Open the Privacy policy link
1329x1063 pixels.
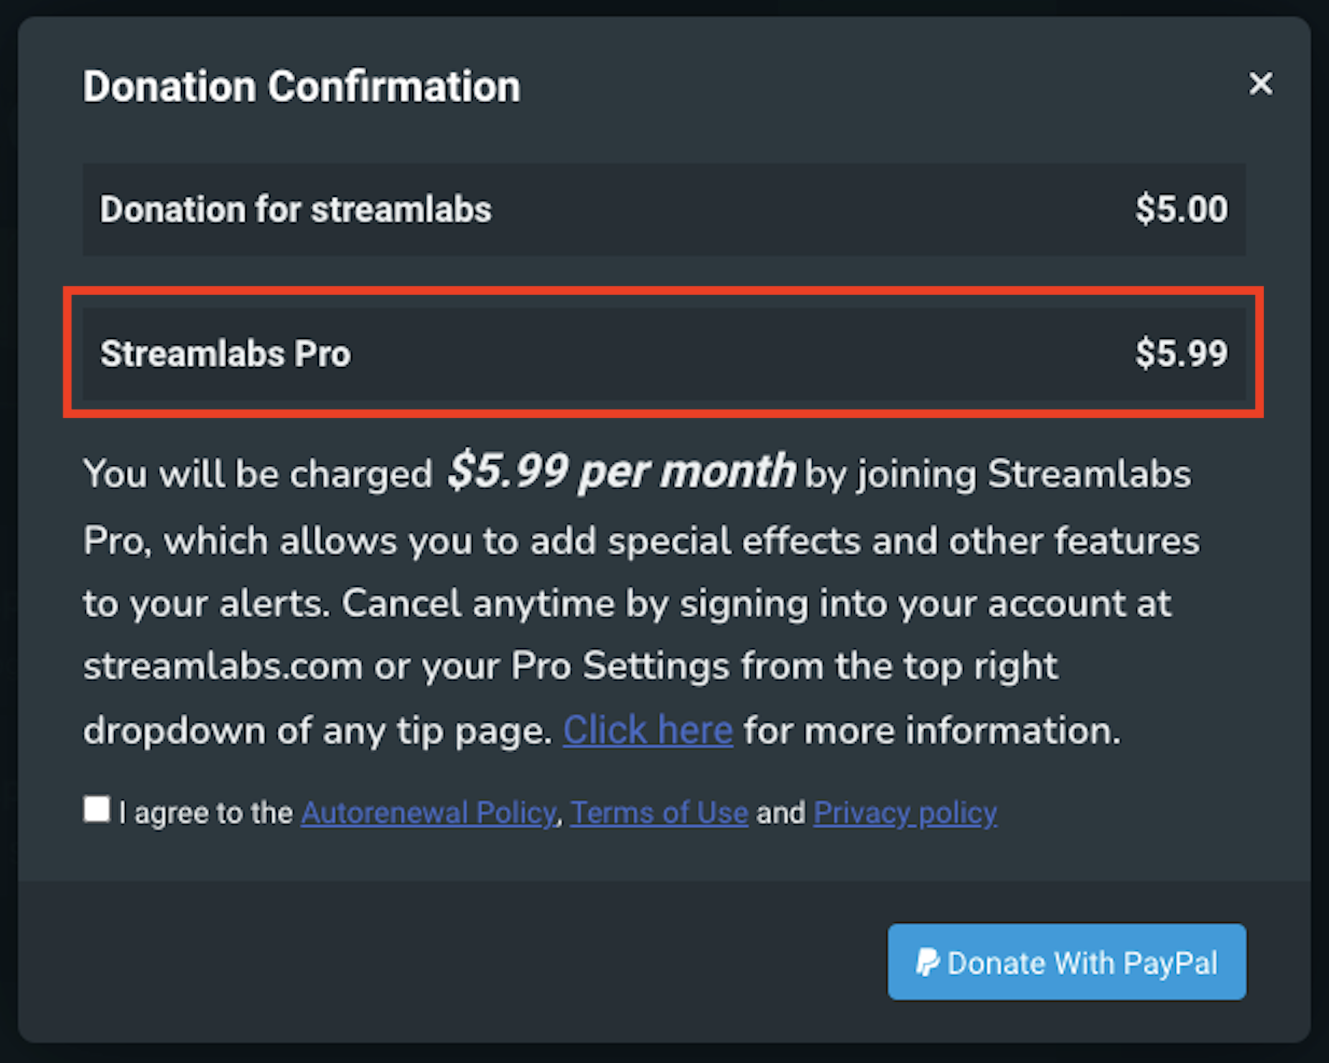(x=904, y=812)
